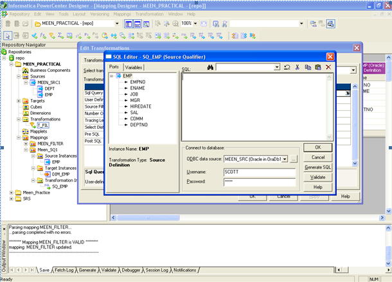Click the Output Window vertical scrollbar thumb
The image size is (392, 282).
tap(388, 253)
